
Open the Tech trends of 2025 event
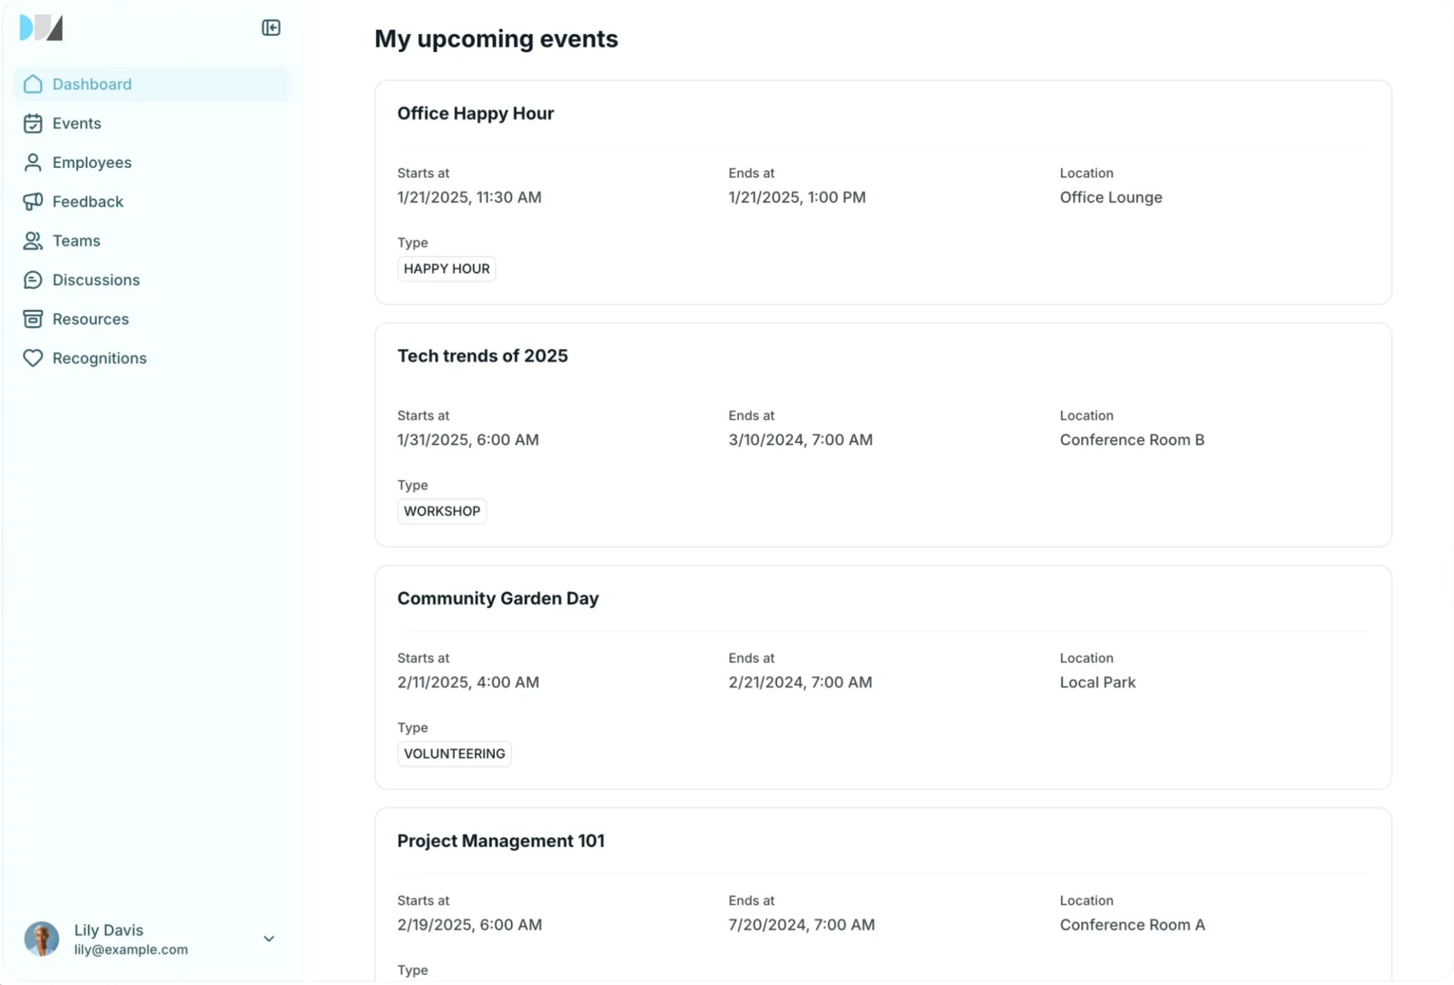coord(482,356)
